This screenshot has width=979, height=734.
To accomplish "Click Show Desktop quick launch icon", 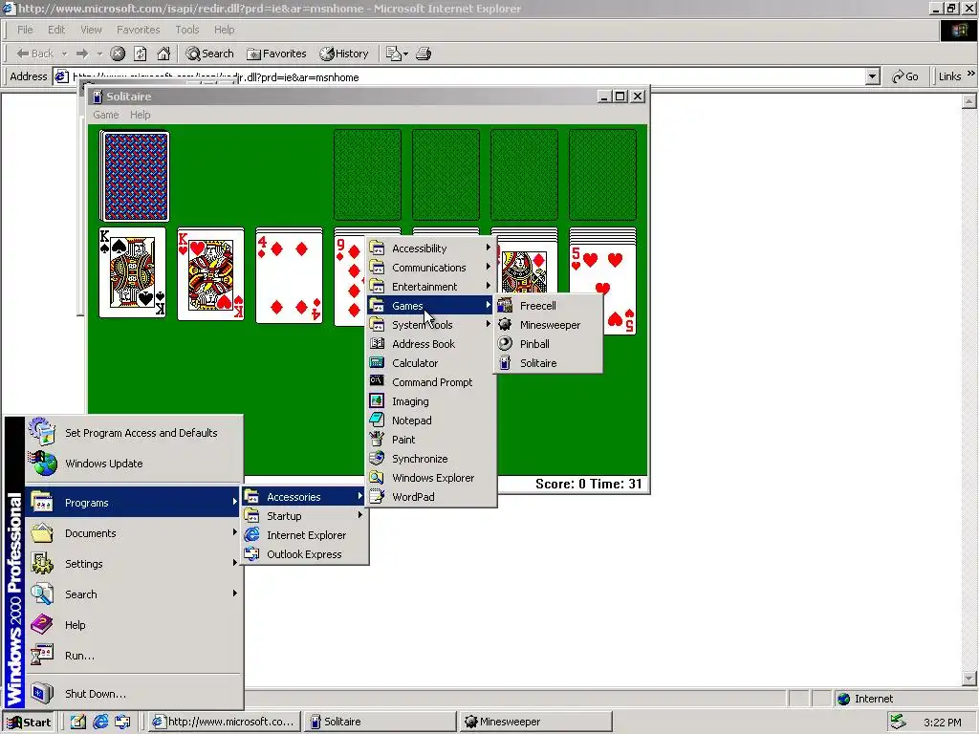I will coord(78,723).
